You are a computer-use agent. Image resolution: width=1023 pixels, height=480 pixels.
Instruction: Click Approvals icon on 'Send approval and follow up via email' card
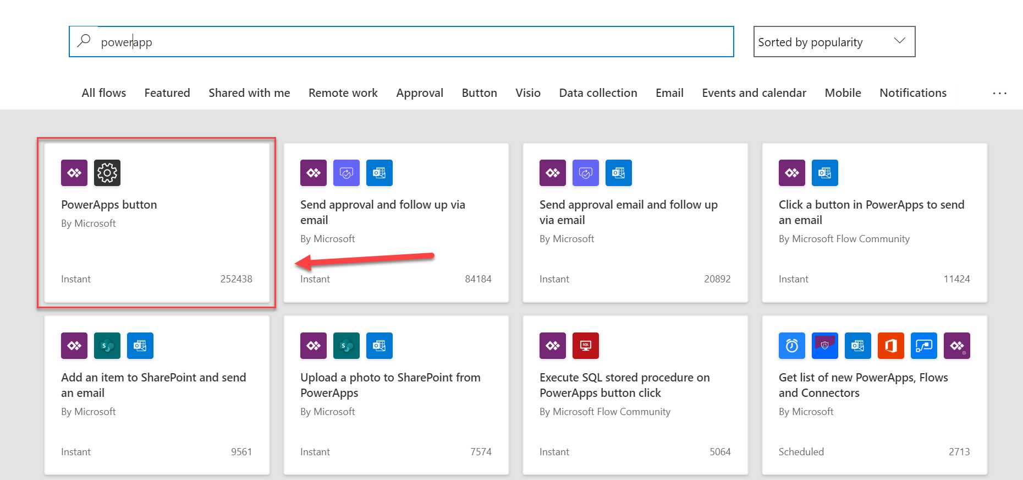tap(346, 173)
